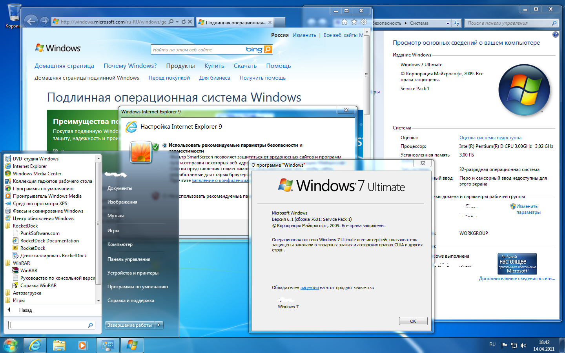The image size is (565, 353).
Task: Click the Bing site search input field
Action: coord(198,49)
